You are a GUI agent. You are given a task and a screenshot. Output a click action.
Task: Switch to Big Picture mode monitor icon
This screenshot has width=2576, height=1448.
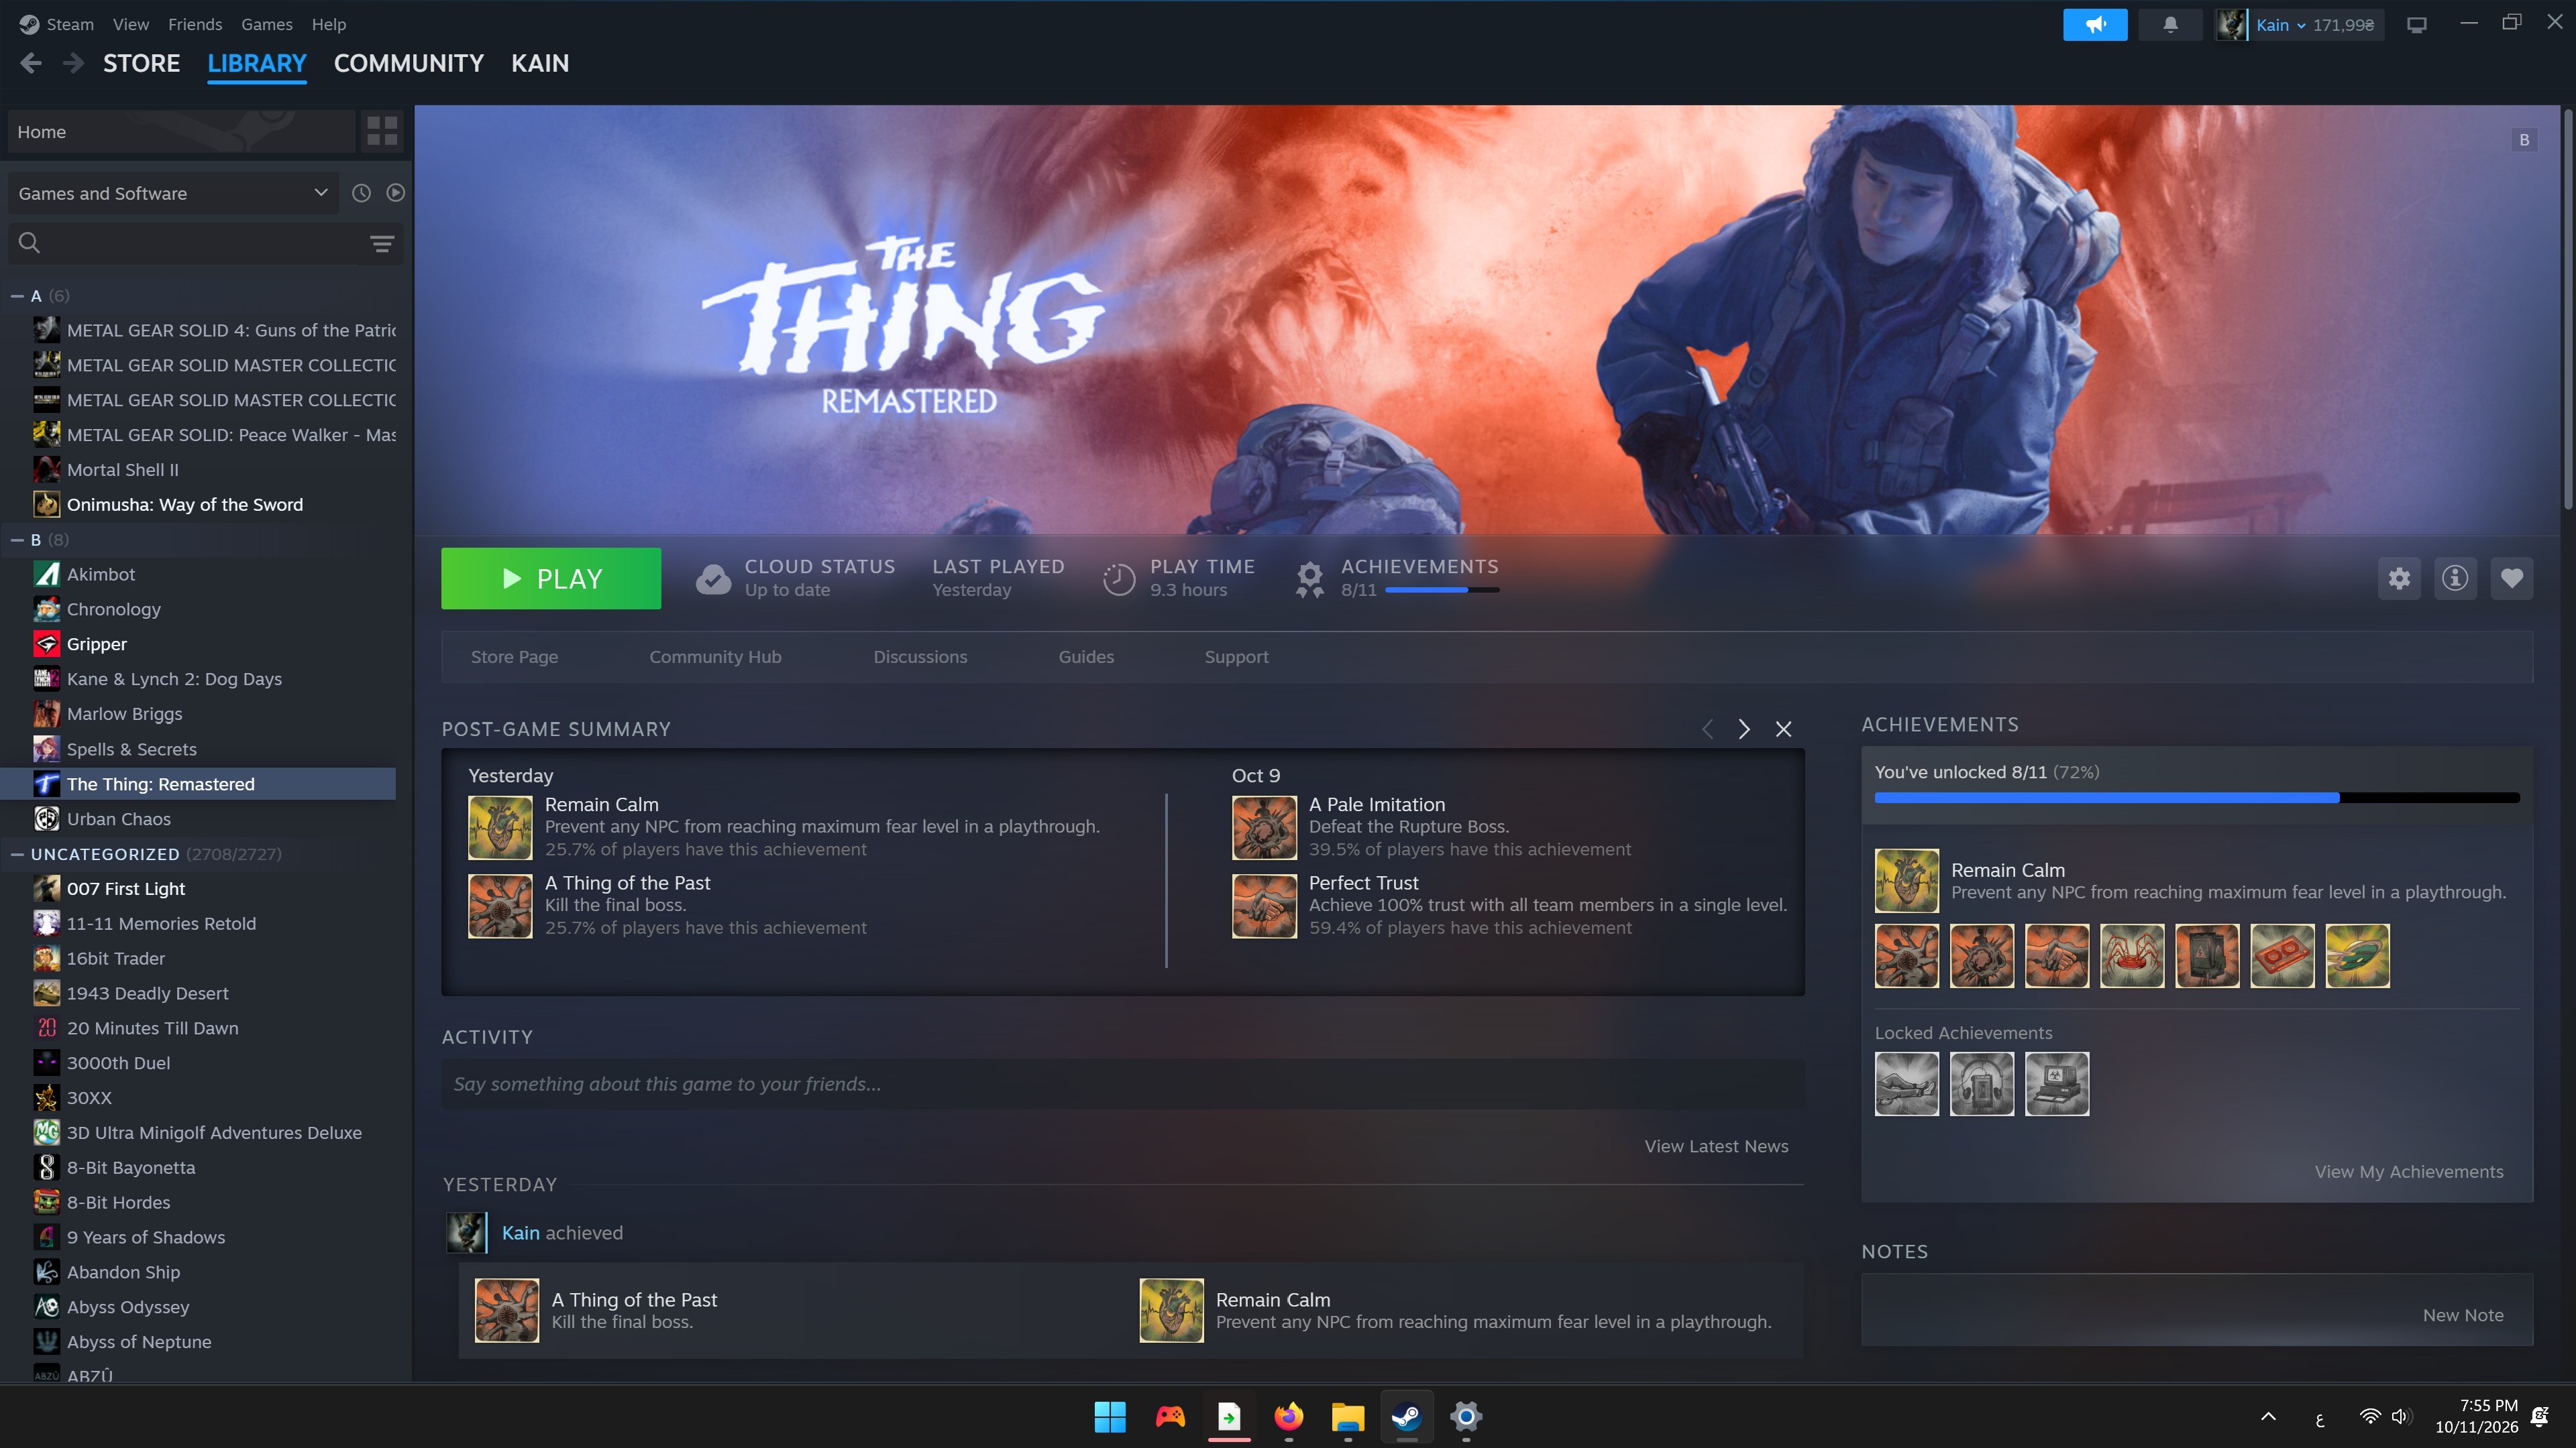click(x=2417, y=24)
